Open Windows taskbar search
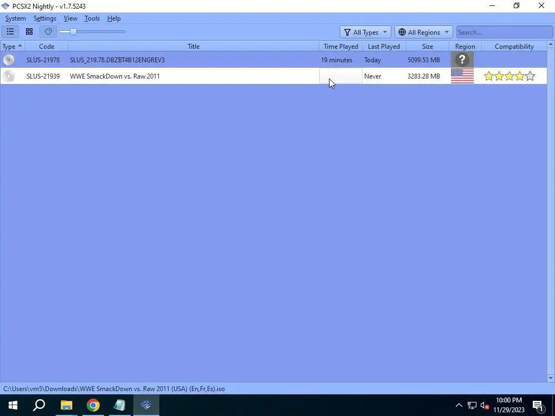The image size is (555, 416). (39, 405)
